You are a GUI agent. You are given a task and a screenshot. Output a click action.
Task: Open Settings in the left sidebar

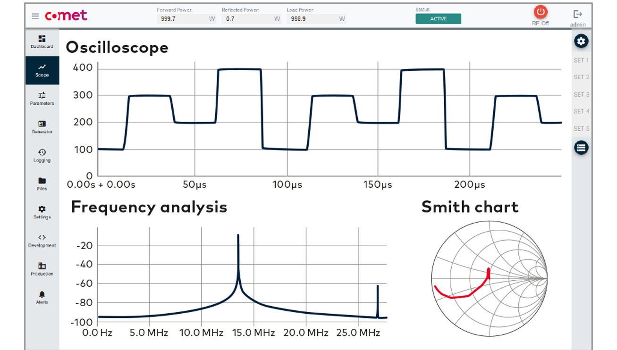(x=42, y=212)
